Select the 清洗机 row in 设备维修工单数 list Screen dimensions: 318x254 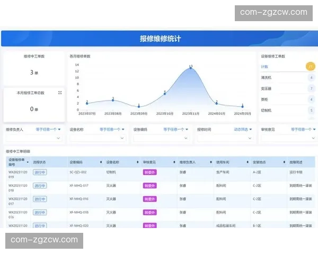[x=288, y=78]
